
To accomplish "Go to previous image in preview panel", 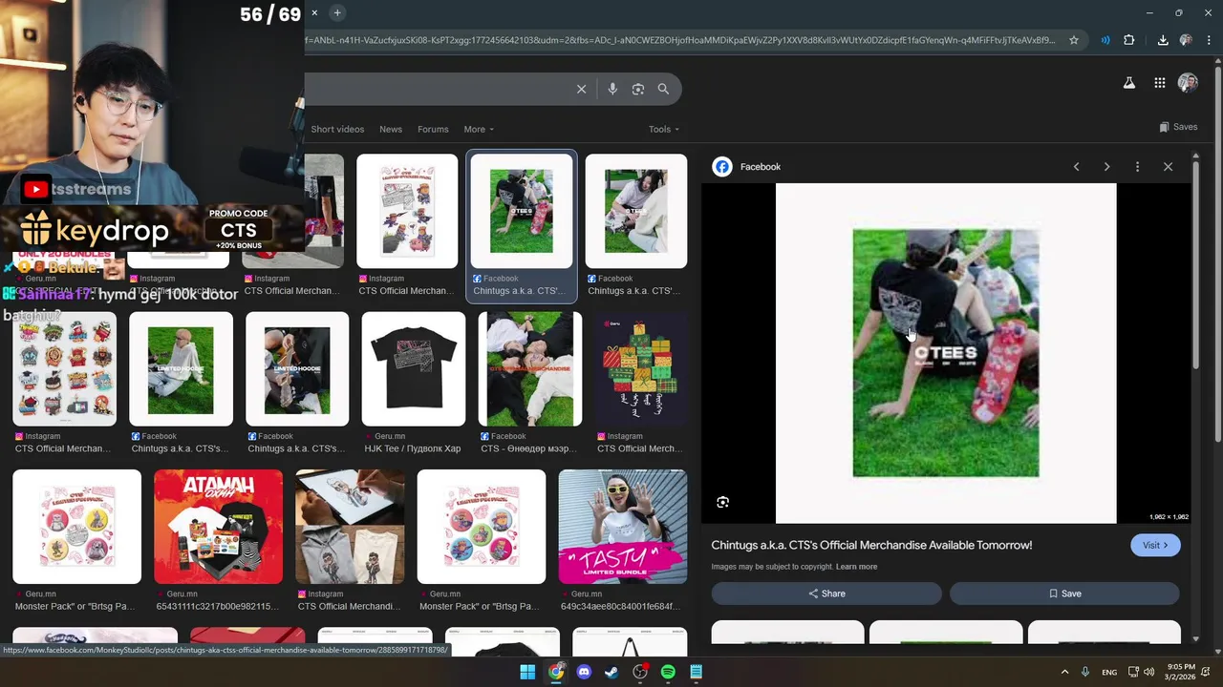I will pyautogui.click(x=1076, y=167).
